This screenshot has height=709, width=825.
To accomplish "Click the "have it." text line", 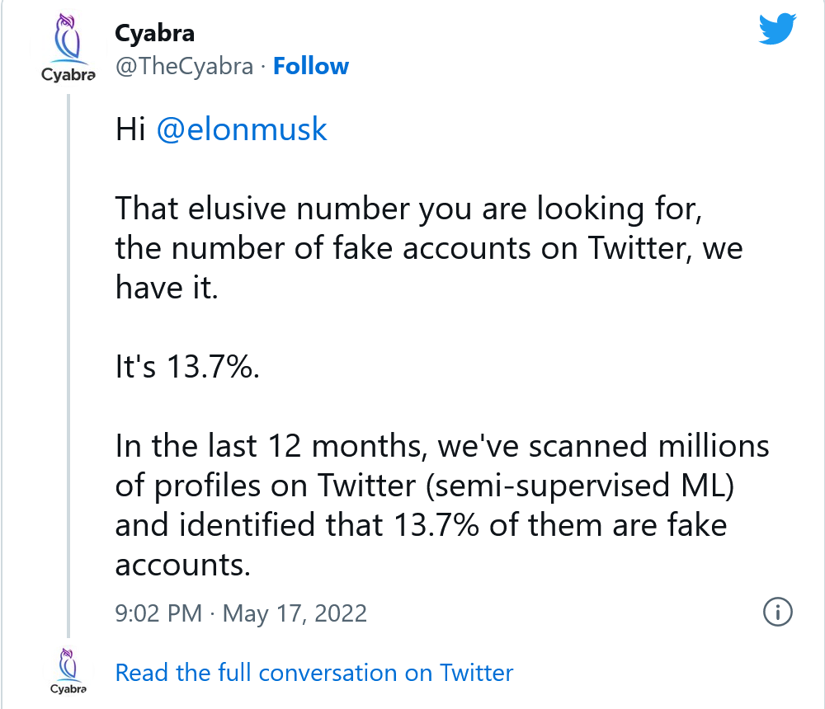I will click(167, 289).
